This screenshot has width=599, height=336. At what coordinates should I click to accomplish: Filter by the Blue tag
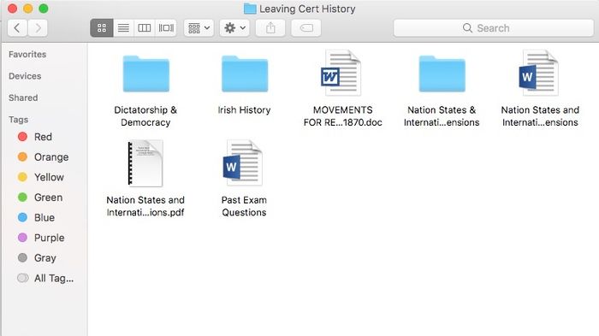36,218
